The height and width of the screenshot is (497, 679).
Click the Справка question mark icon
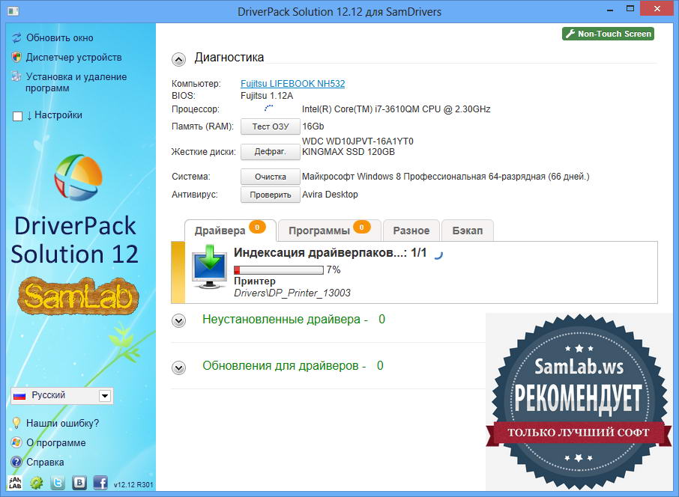coord(16,462)
